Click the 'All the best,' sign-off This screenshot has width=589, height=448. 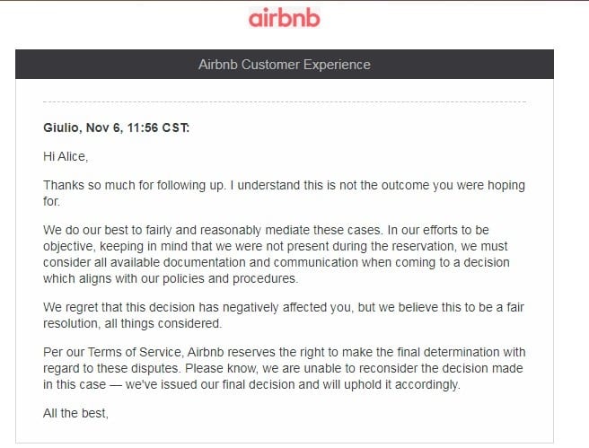(x=75, y=414)
